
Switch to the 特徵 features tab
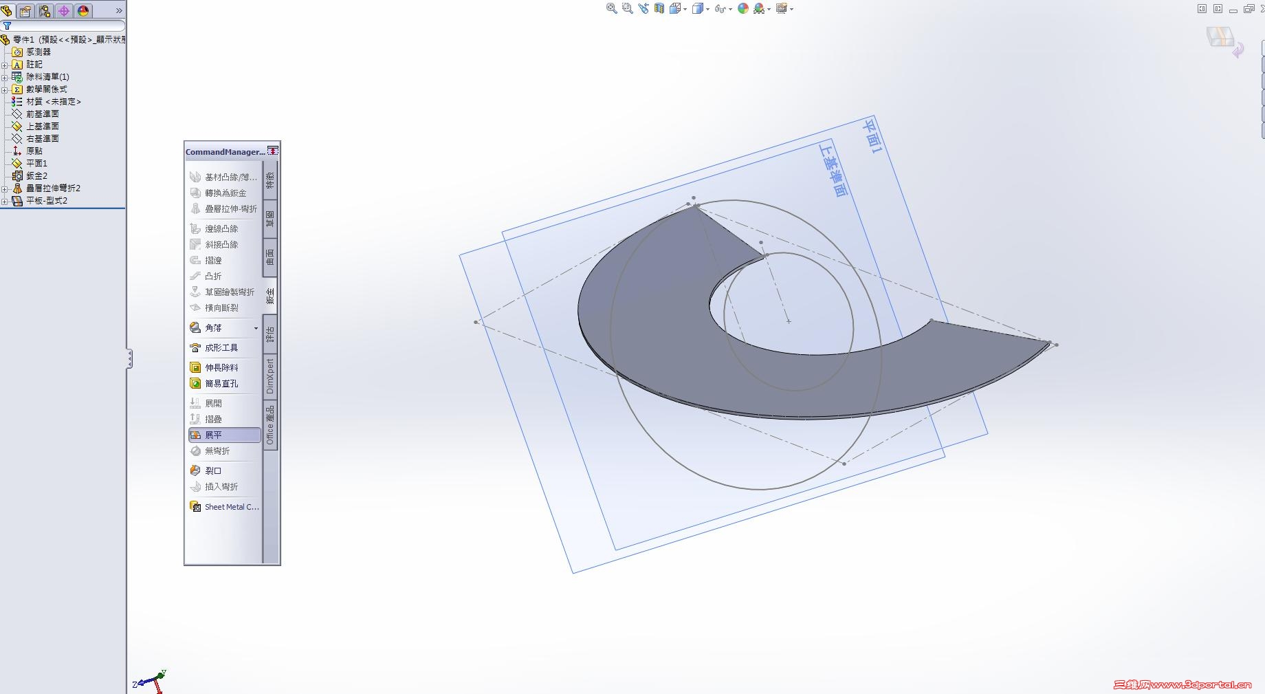point(270,180)
